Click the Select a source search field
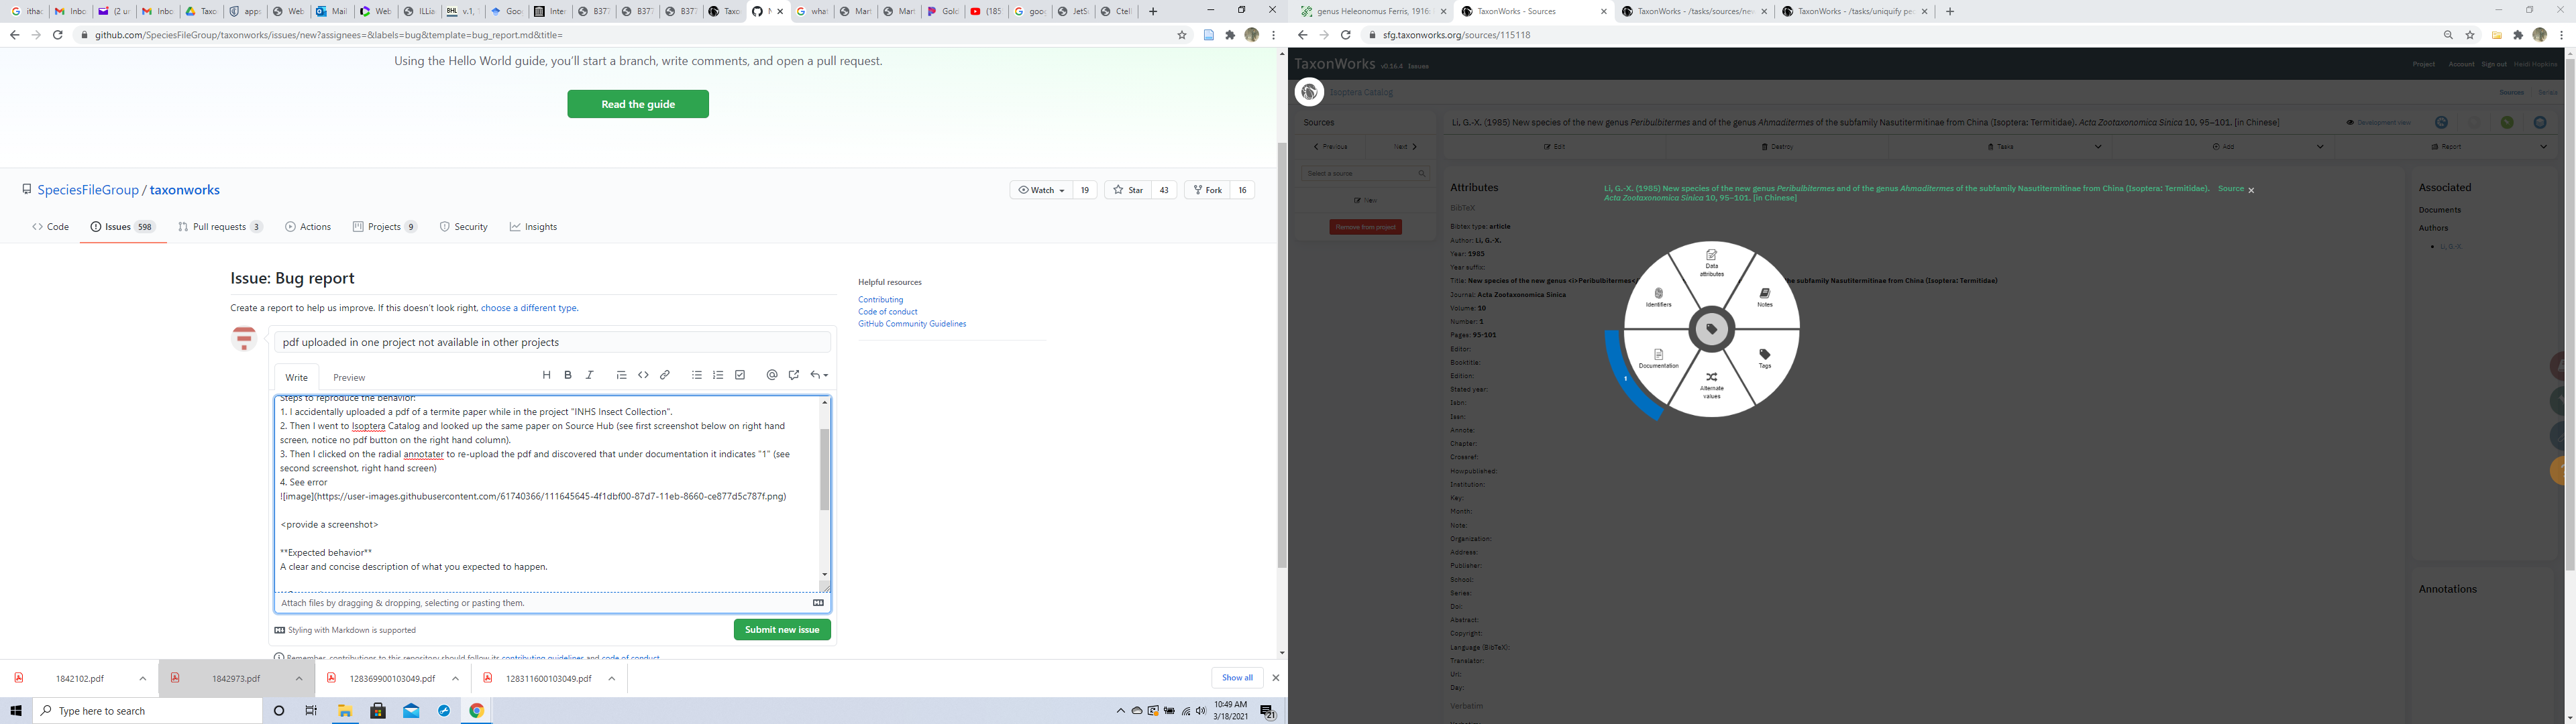 point(1365,174)
